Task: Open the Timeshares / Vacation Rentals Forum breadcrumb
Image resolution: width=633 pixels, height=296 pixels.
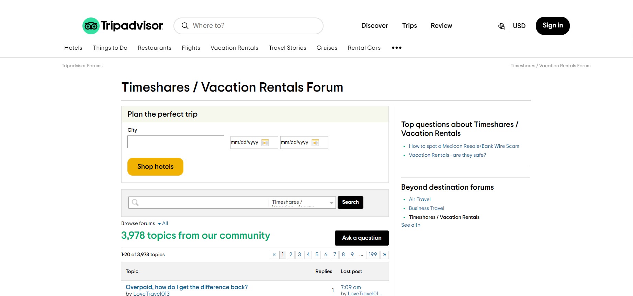Action: pos(551,66)
